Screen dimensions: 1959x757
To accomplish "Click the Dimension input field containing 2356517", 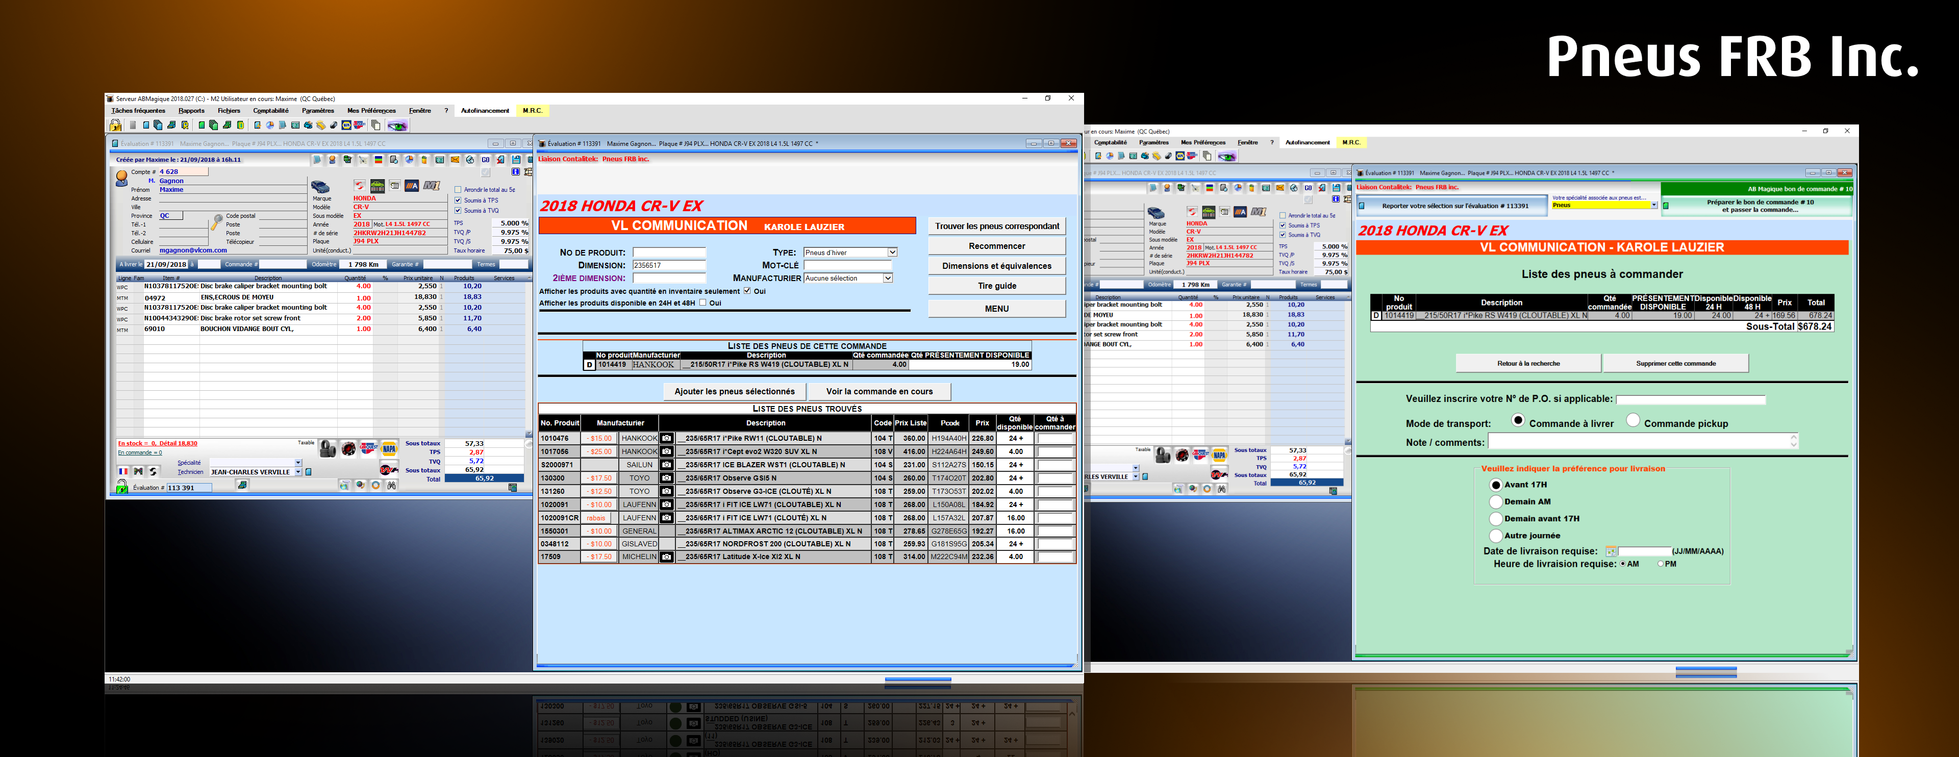I will pyautogui.click(x=669, y=265).
